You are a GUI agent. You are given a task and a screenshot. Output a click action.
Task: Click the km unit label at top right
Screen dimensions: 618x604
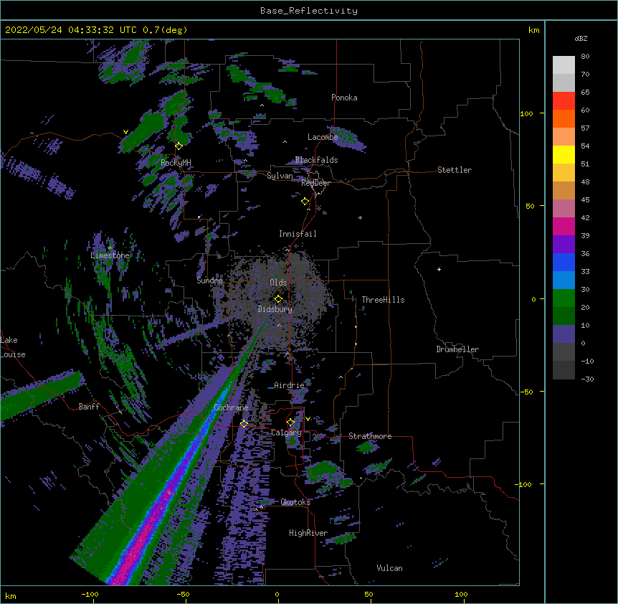(x=534, y=30)
